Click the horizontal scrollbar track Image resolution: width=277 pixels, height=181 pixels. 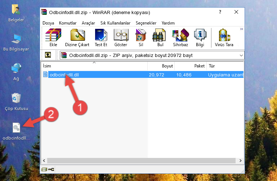click(x=141, y=161)
